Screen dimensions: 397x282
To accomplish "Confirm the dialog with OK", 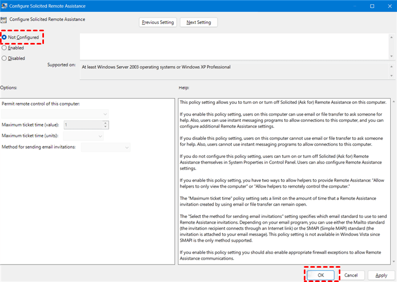I will (321, 275).
